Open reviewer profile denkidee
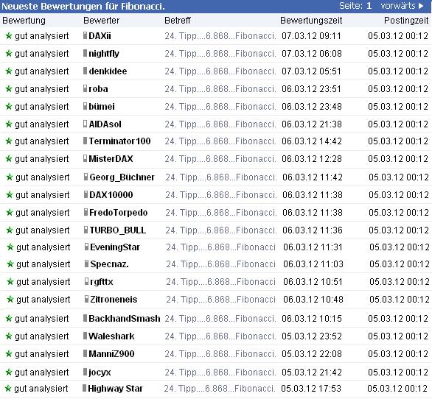This screenshot has height=399, width=432. click(x=108, y=71)
